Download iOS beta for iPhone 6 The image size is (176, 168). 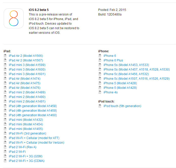[110, 56]
